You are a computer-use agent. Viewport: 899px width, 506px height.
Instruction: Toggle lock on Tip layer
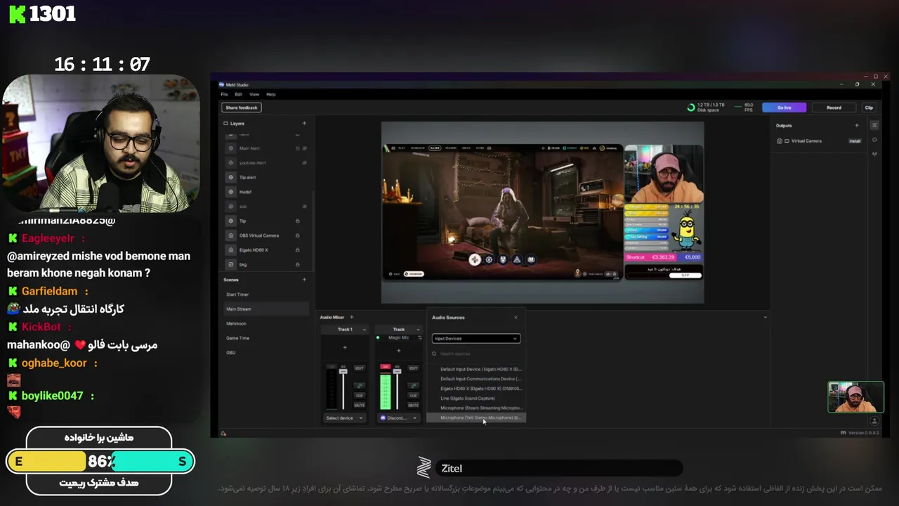tap(298, 221)
